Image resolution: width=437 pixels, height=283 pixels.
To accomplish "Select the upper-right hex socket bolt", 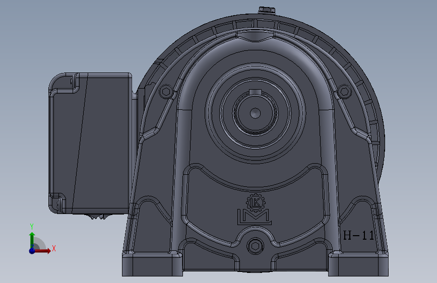I will (x=344, y=91).
